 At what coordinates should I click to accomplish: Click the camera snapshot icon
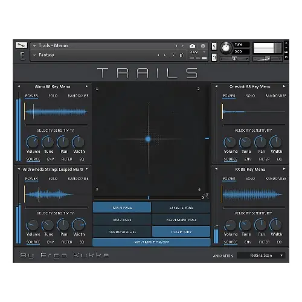(x=192, y=46)
